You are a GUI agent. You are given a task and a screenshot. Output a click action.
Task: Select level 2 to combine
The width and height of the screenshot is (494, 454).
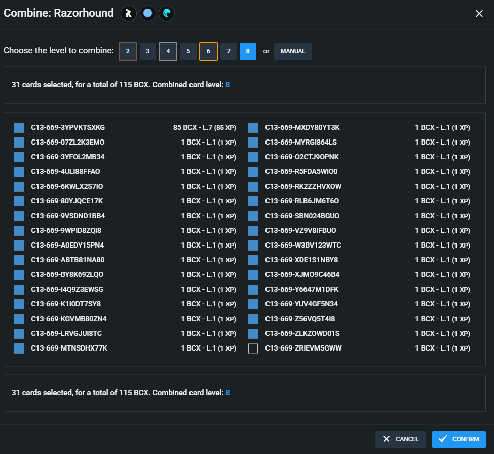(x=128, y=51)
